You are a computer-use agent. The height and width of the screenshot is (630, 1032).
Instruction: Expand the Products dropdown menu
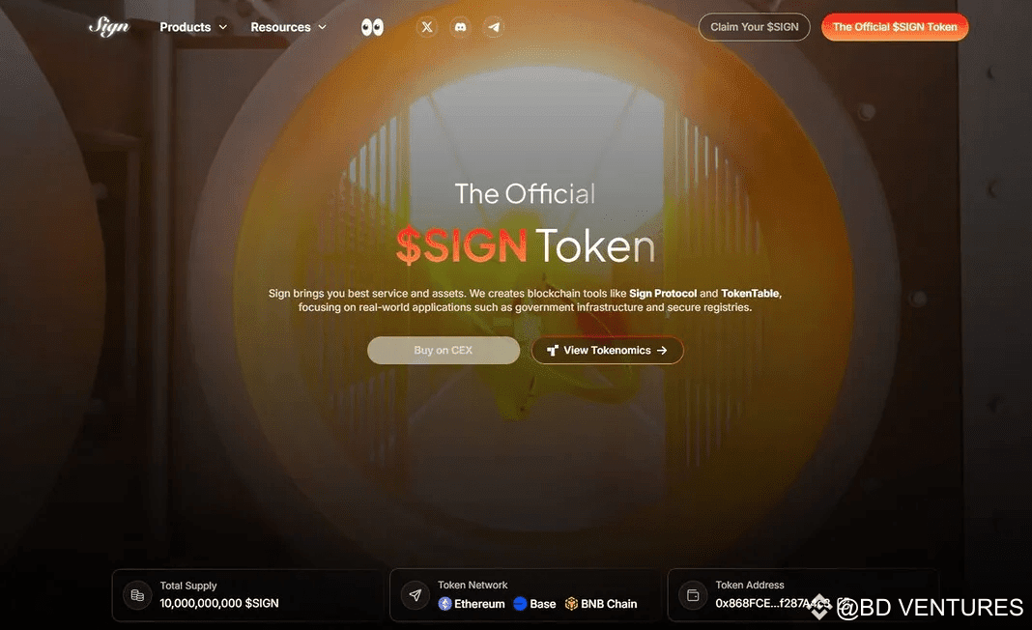pos(193,27)
